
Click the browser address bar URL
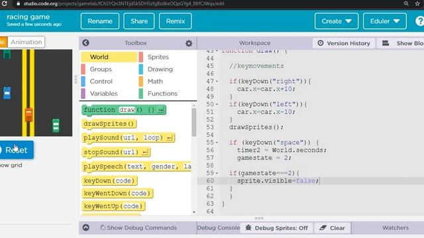click(x=124, y=4)
